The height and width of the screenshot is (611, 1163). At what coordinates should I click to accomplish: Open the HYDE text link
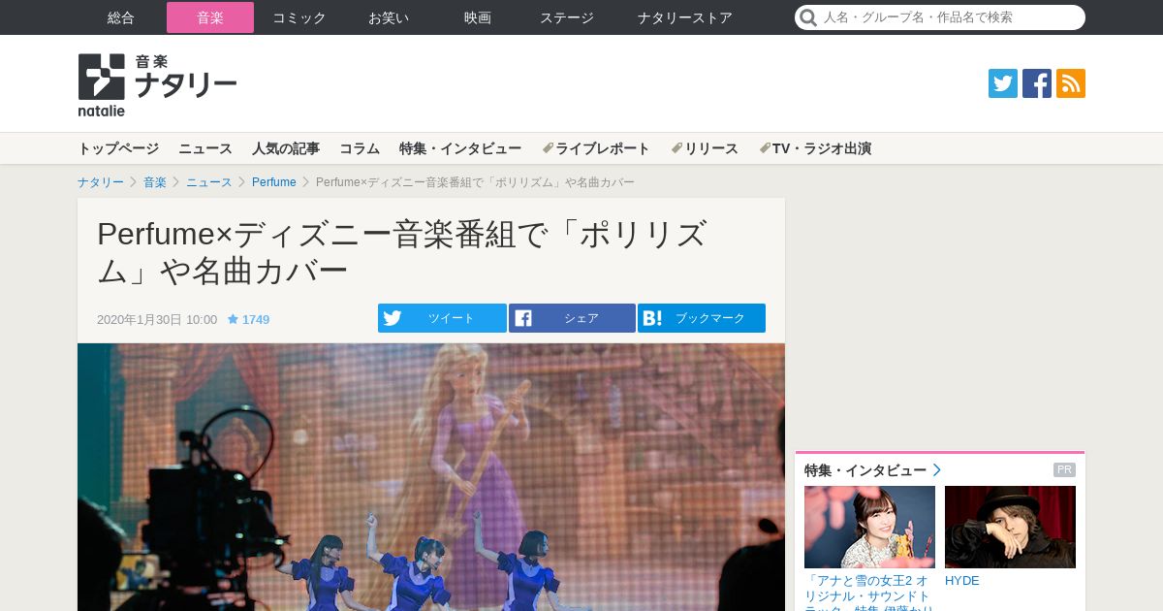[962, 581]
